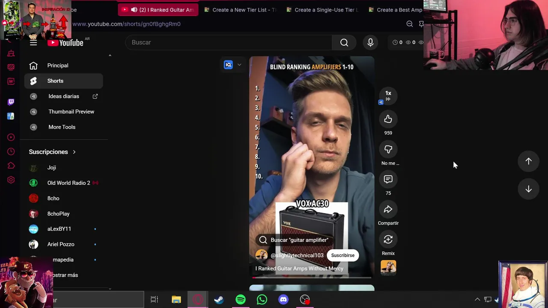Open Spotify from taskbar
Image resolution: width=548 pixels, height=308 pixels.
point(241,300)
